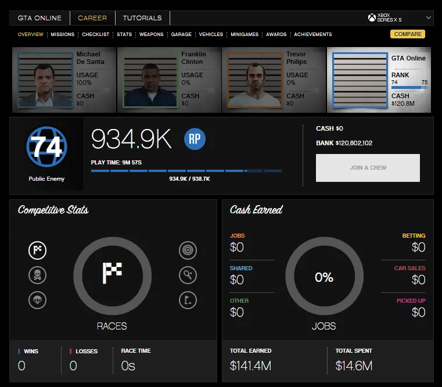Select the Golf flag icon
The image size is (442, 387).
(188, 300)
